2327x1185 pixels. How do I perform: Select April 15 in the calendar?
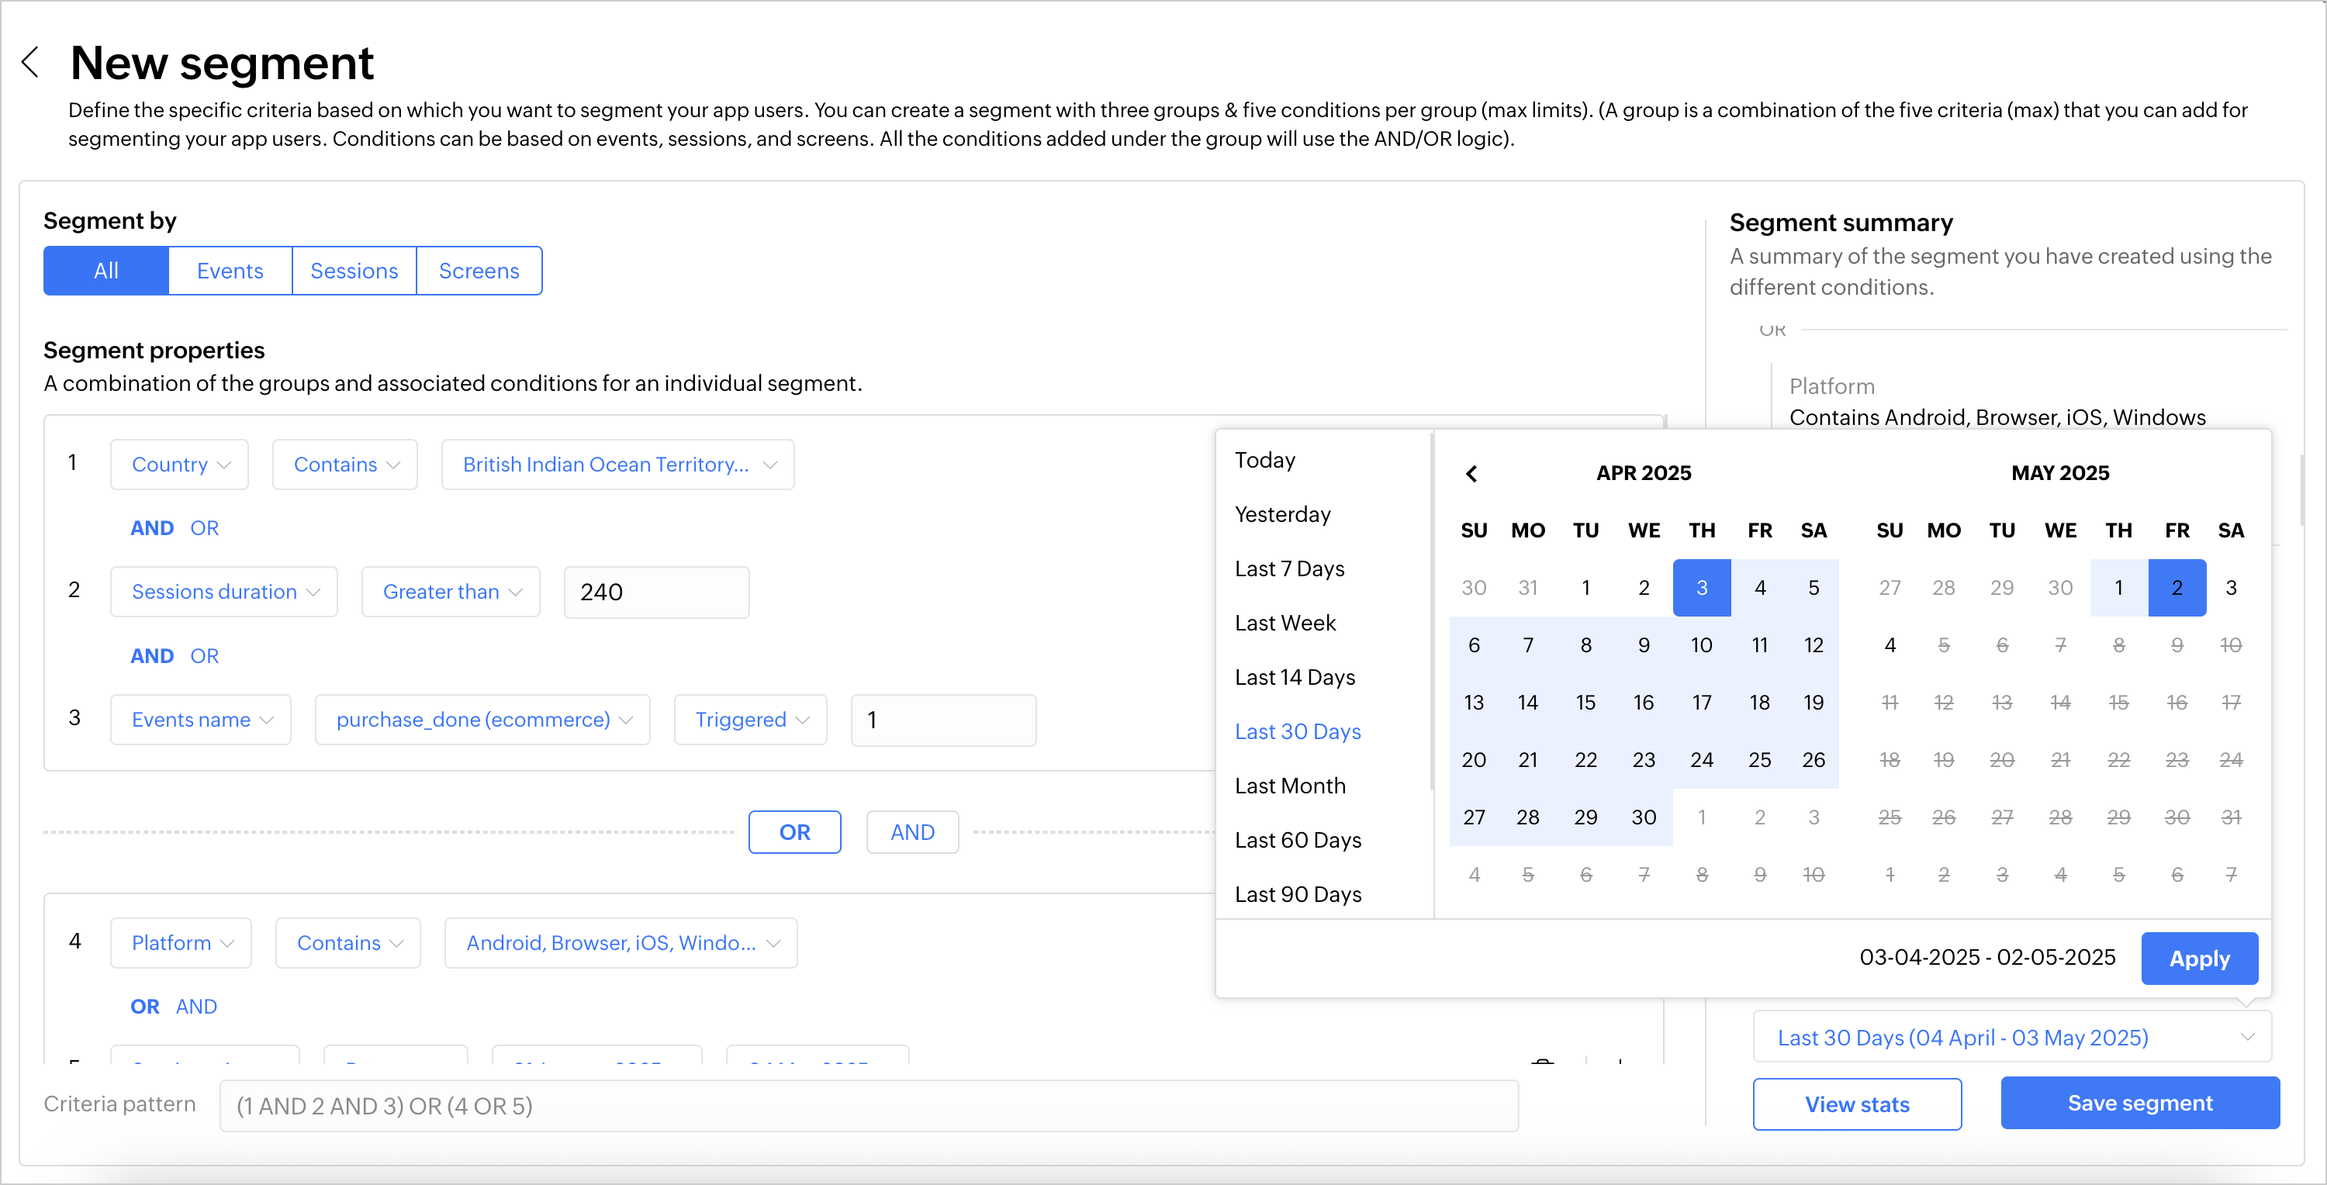tap(1585, 702)
